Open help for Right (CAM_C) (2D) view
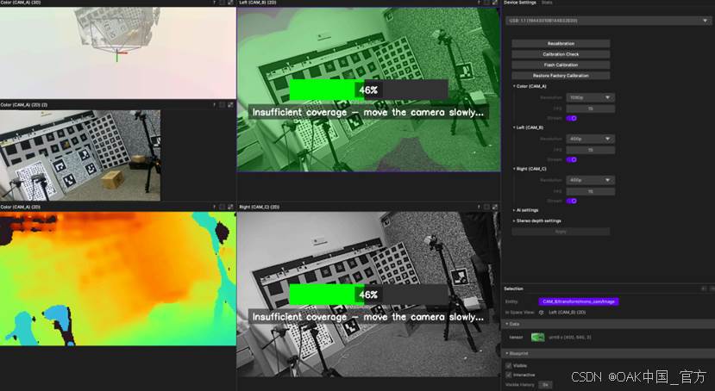Viewport: 715px width, 391px height. tap(479, 207)
